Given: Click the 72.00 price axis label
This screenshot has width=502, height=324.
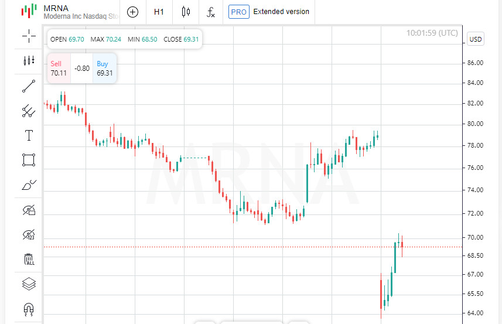Looking at the screenshot, I should [x=475, y=213].
